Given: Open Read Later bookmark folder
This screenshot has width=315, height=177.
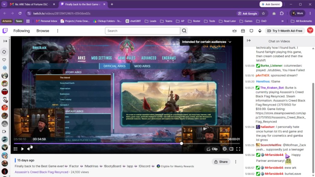Looking at the screenshot, I should [x=227, y=21].
